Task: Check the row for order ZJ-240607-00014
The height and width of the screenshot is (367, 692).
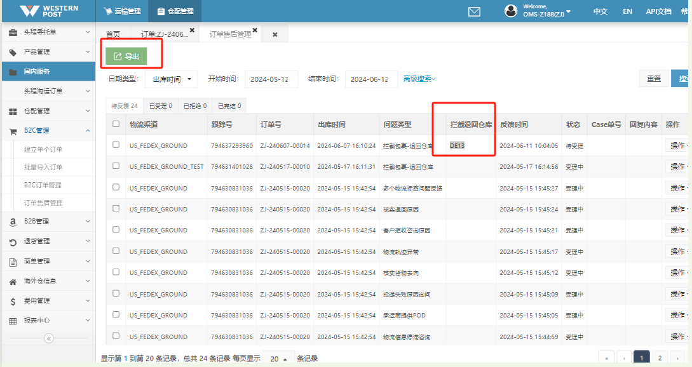Action: click(x=116, y=145)
